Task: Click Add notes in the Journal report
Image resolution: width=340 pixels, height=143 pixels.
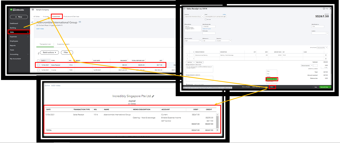Action: coord(56,86)
